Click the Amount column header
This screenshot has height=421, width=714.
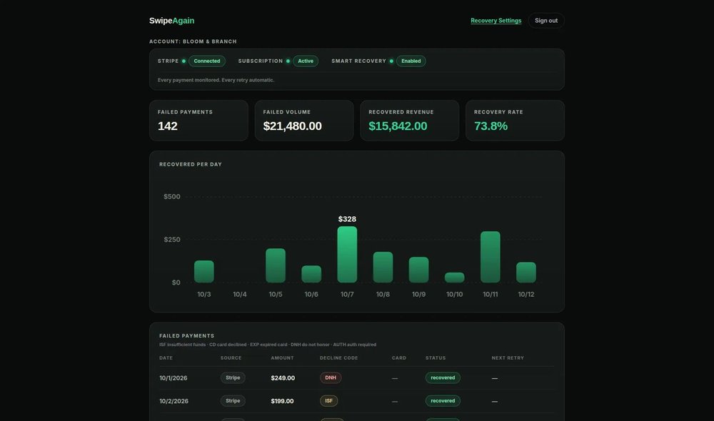tap(282, 358)
